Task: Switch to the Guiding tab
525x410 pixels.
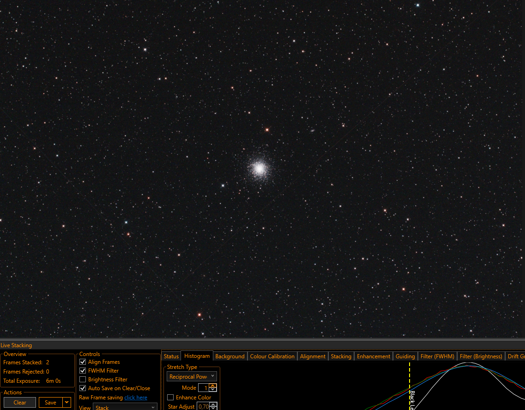Action: (405, 356)
